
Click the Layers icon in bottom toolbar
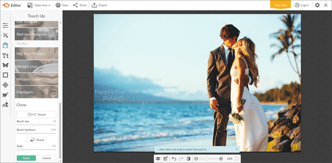(158, 159)
